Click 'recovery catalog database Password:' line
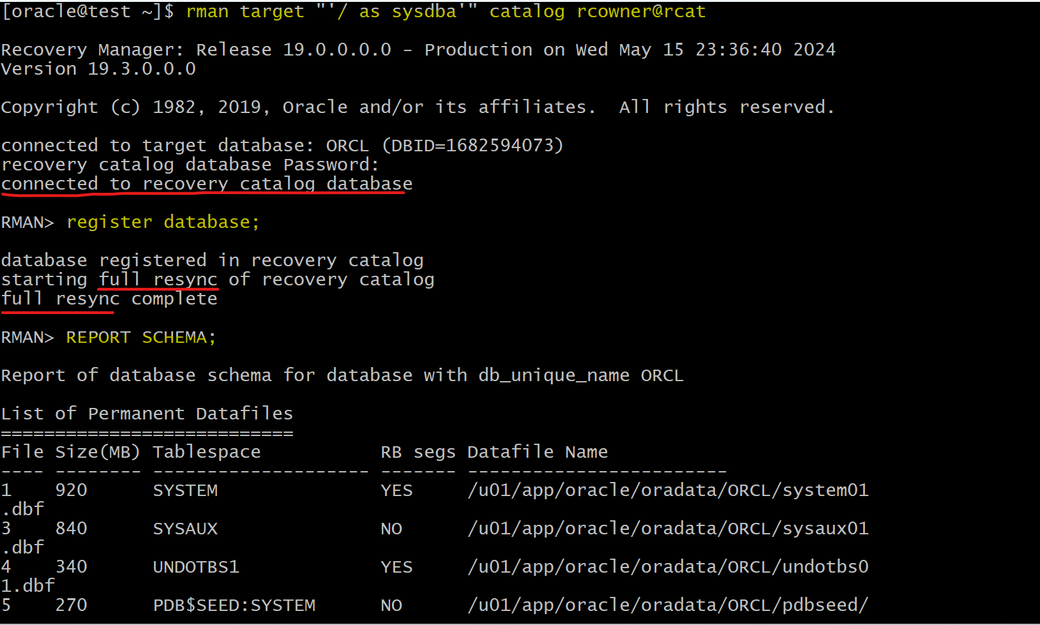This screenshot has width=1040, height=625. [190, 165]
